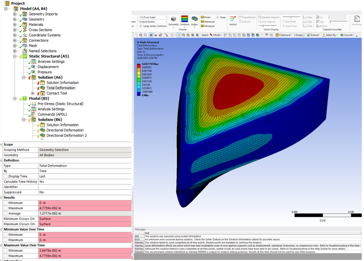Click the Geometry display icon
The height and width of the screenshot is (261, 364).
173,19
